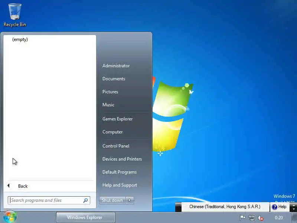Open language bar options dropdown arrow
297x223 pixels.
coord(293,209)
